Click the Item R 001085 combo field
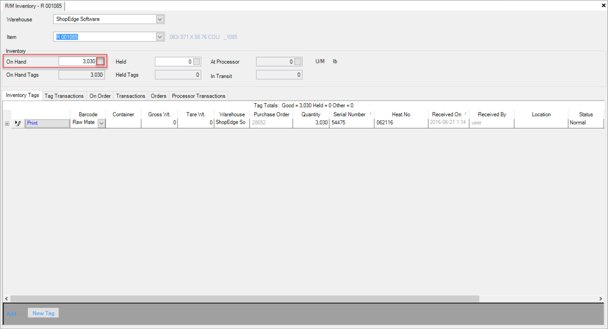608x329 pixels. tap(109, 37)
